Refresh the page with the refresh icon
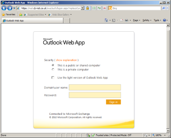The height and width of the screenshot is (138, 171). click(99, 8)
